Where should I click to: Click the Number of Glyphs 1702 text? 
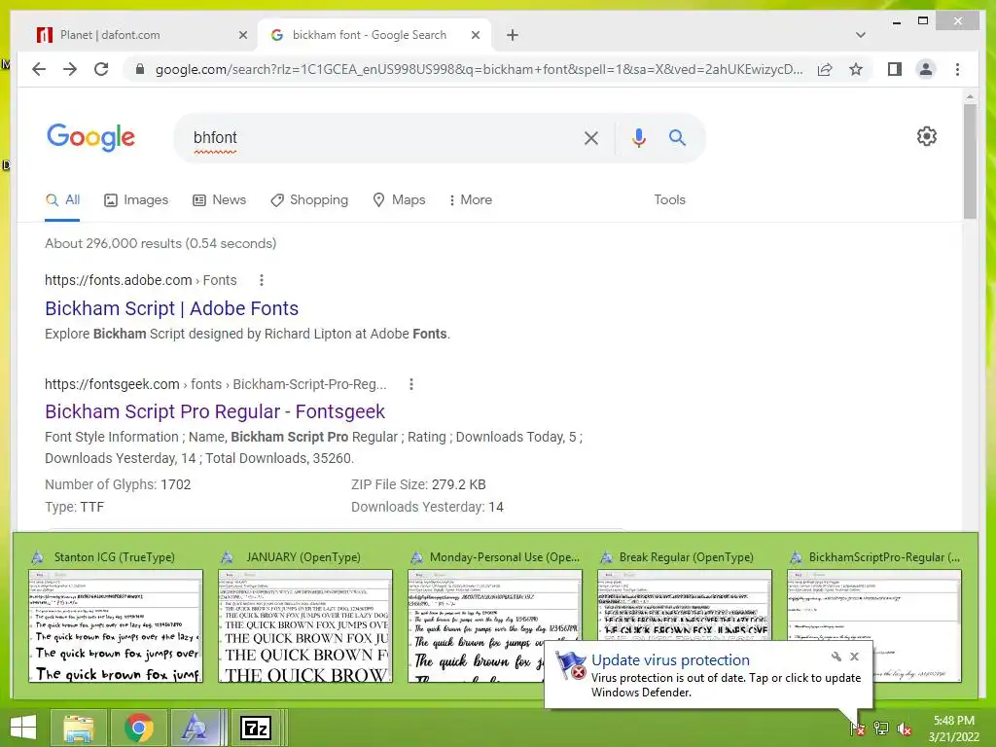click(118, 484)
